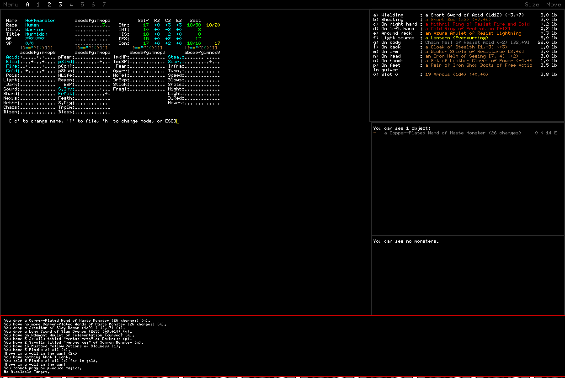Select the dimmed window tab 7
This screenshot has width=565, height=378.
coord(104,5)
